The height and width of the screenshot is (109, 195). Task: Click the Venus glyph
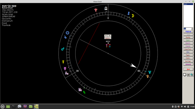click(x=147, y=77)
